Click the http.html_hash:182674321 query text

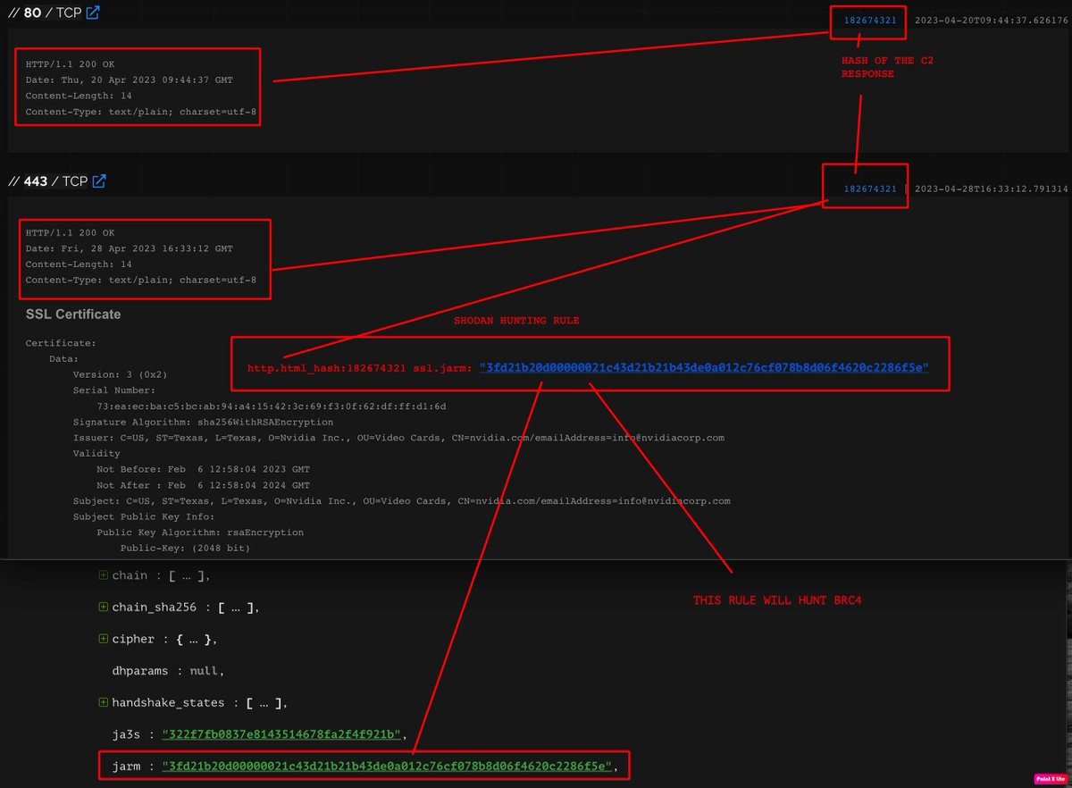327,367
